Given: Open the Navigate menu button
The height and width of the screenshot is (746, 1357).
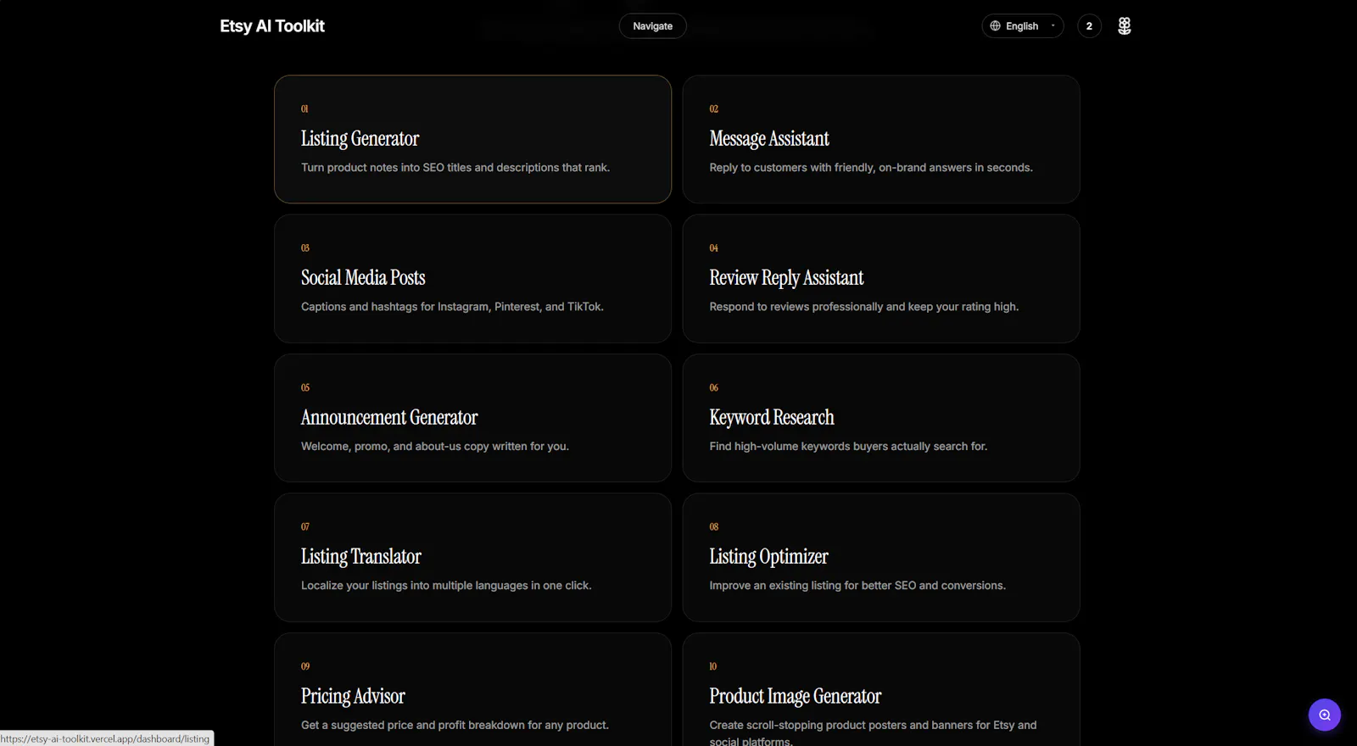Looking at the screenshot, I should [x=652, y=26].
